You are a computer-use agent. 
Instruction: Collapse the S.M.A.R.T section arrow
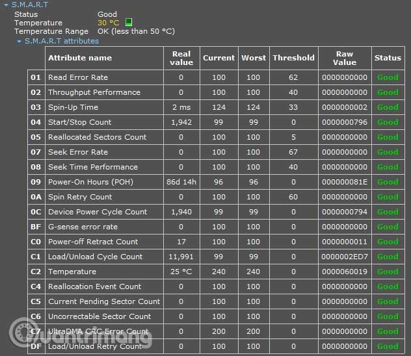coord(7,5)
